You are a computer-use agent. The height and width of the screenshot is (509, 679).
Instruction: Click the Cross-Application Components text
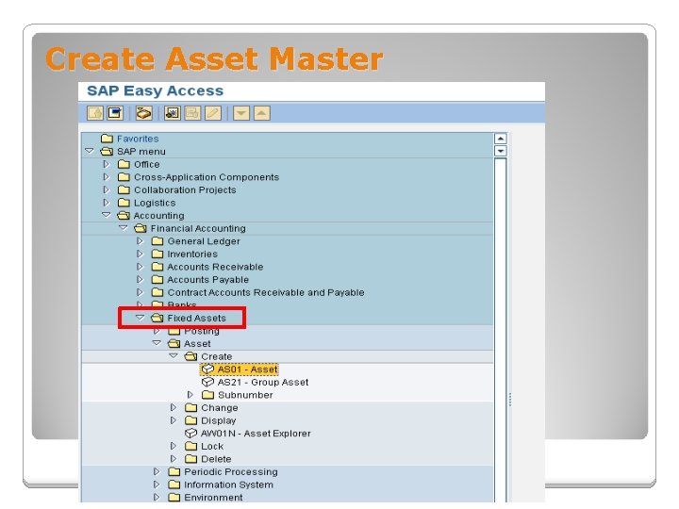207,177
